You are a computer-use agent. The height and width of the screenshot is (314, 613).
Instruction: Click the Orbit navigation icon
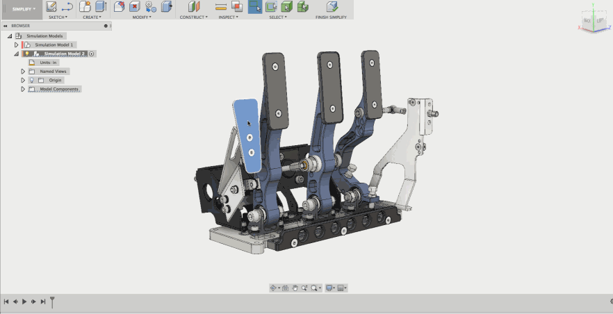(273, 288)
